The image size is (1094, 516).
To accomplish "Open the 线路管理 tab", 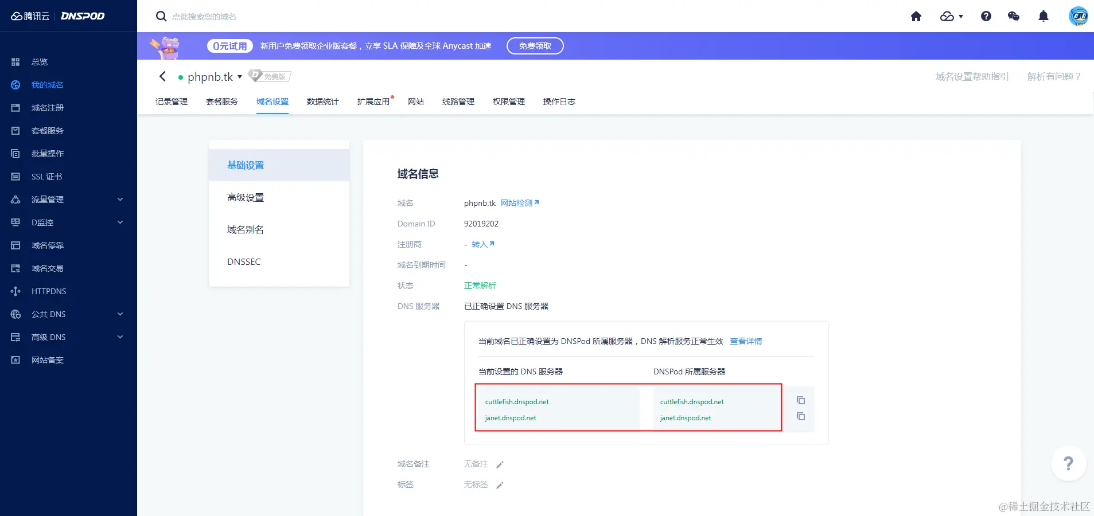I will (x=458, y=101).
